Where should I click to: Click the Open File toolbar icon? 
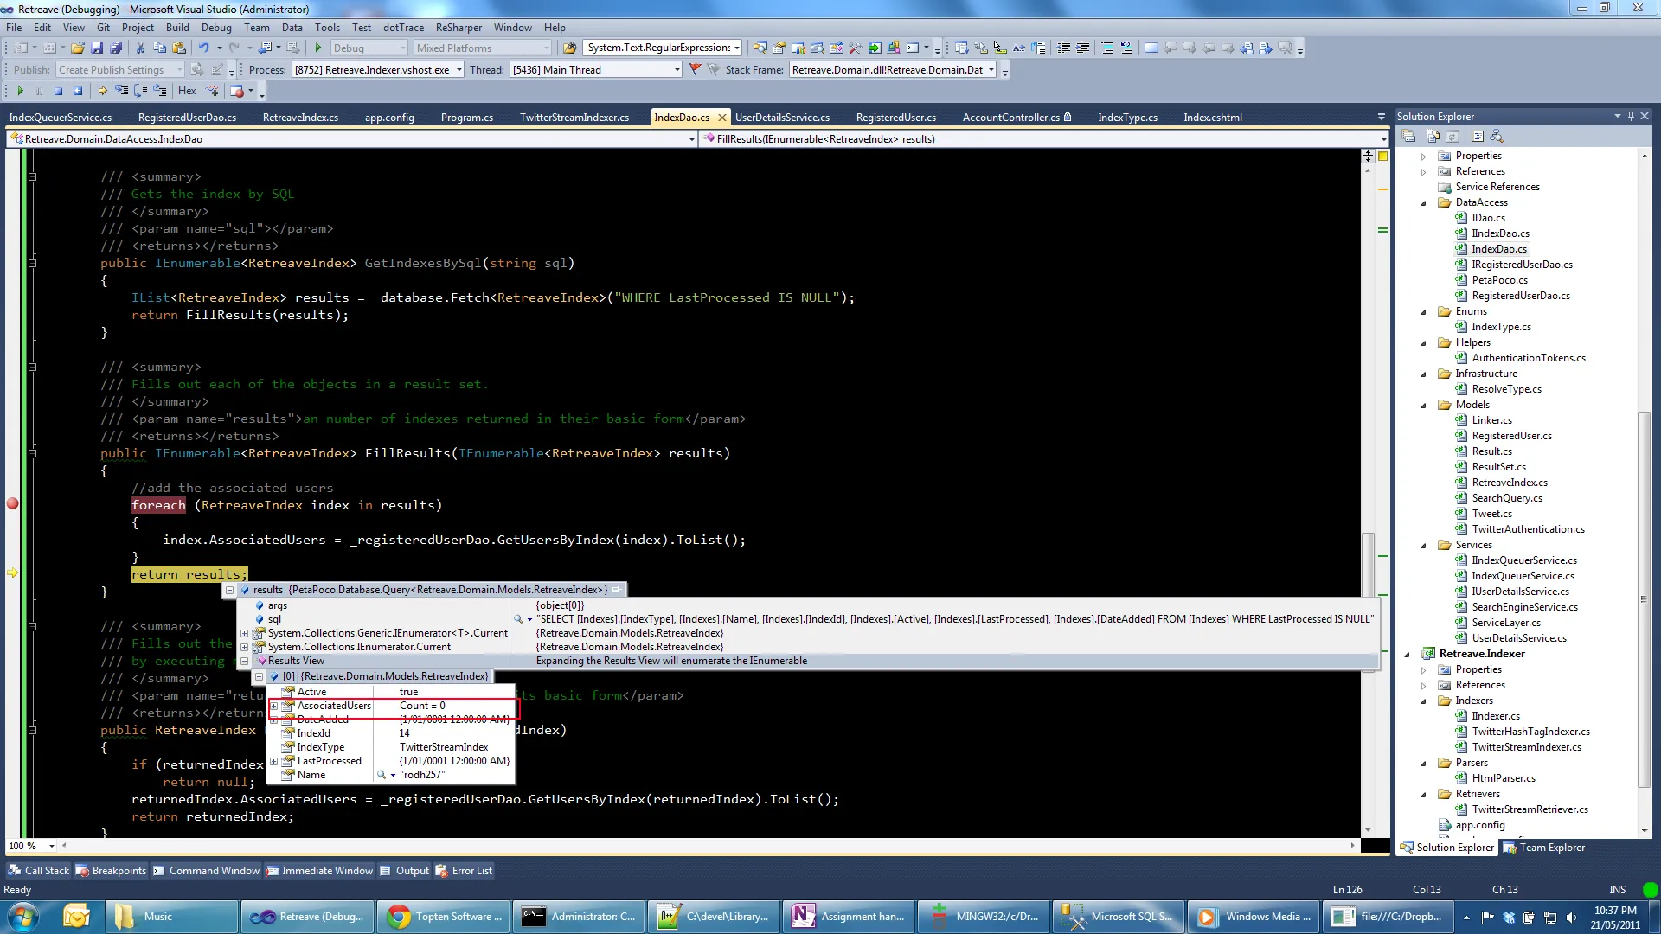click(78, 48)
